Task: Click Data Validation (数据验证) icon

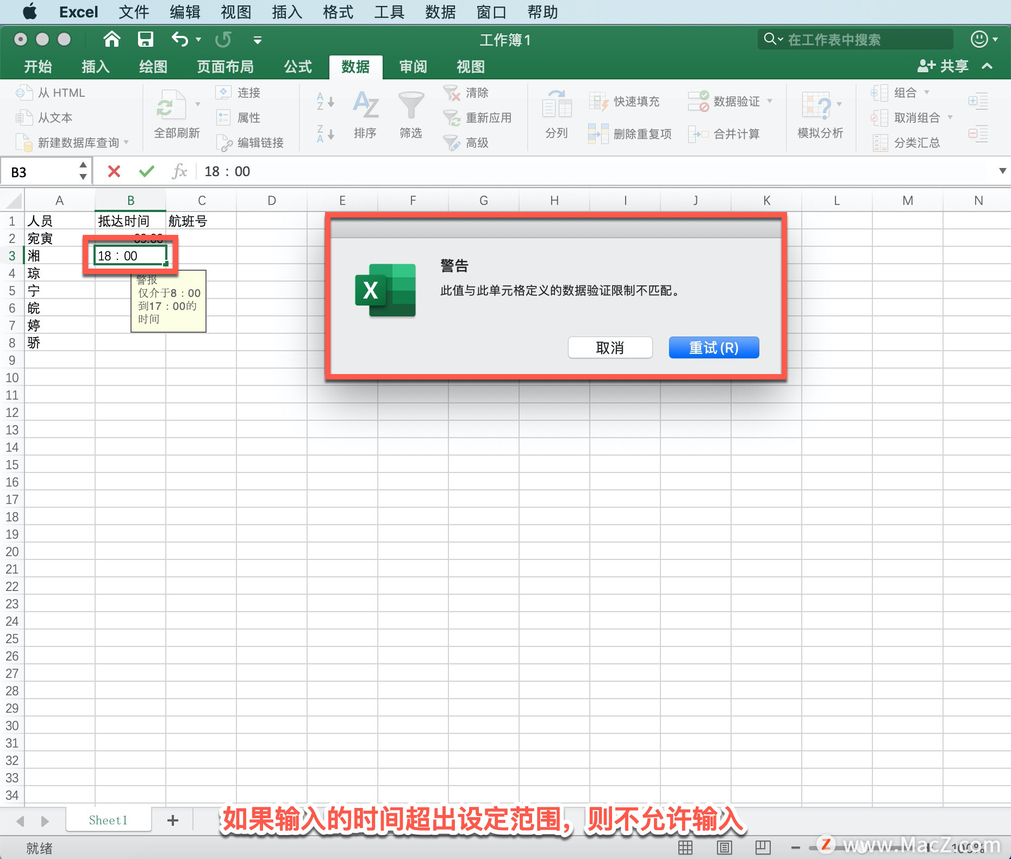Action: click(x=698, y=102)
